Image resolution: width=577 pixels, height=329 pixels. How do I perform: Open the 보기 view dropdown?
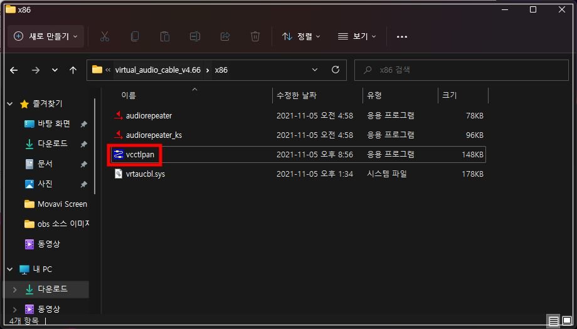click(357, 36)
